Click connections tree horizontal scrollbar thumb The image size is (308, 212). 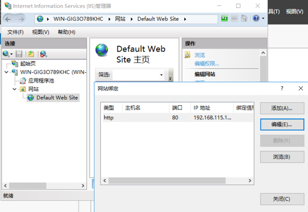pyautogui.click(x=28, y=186)
